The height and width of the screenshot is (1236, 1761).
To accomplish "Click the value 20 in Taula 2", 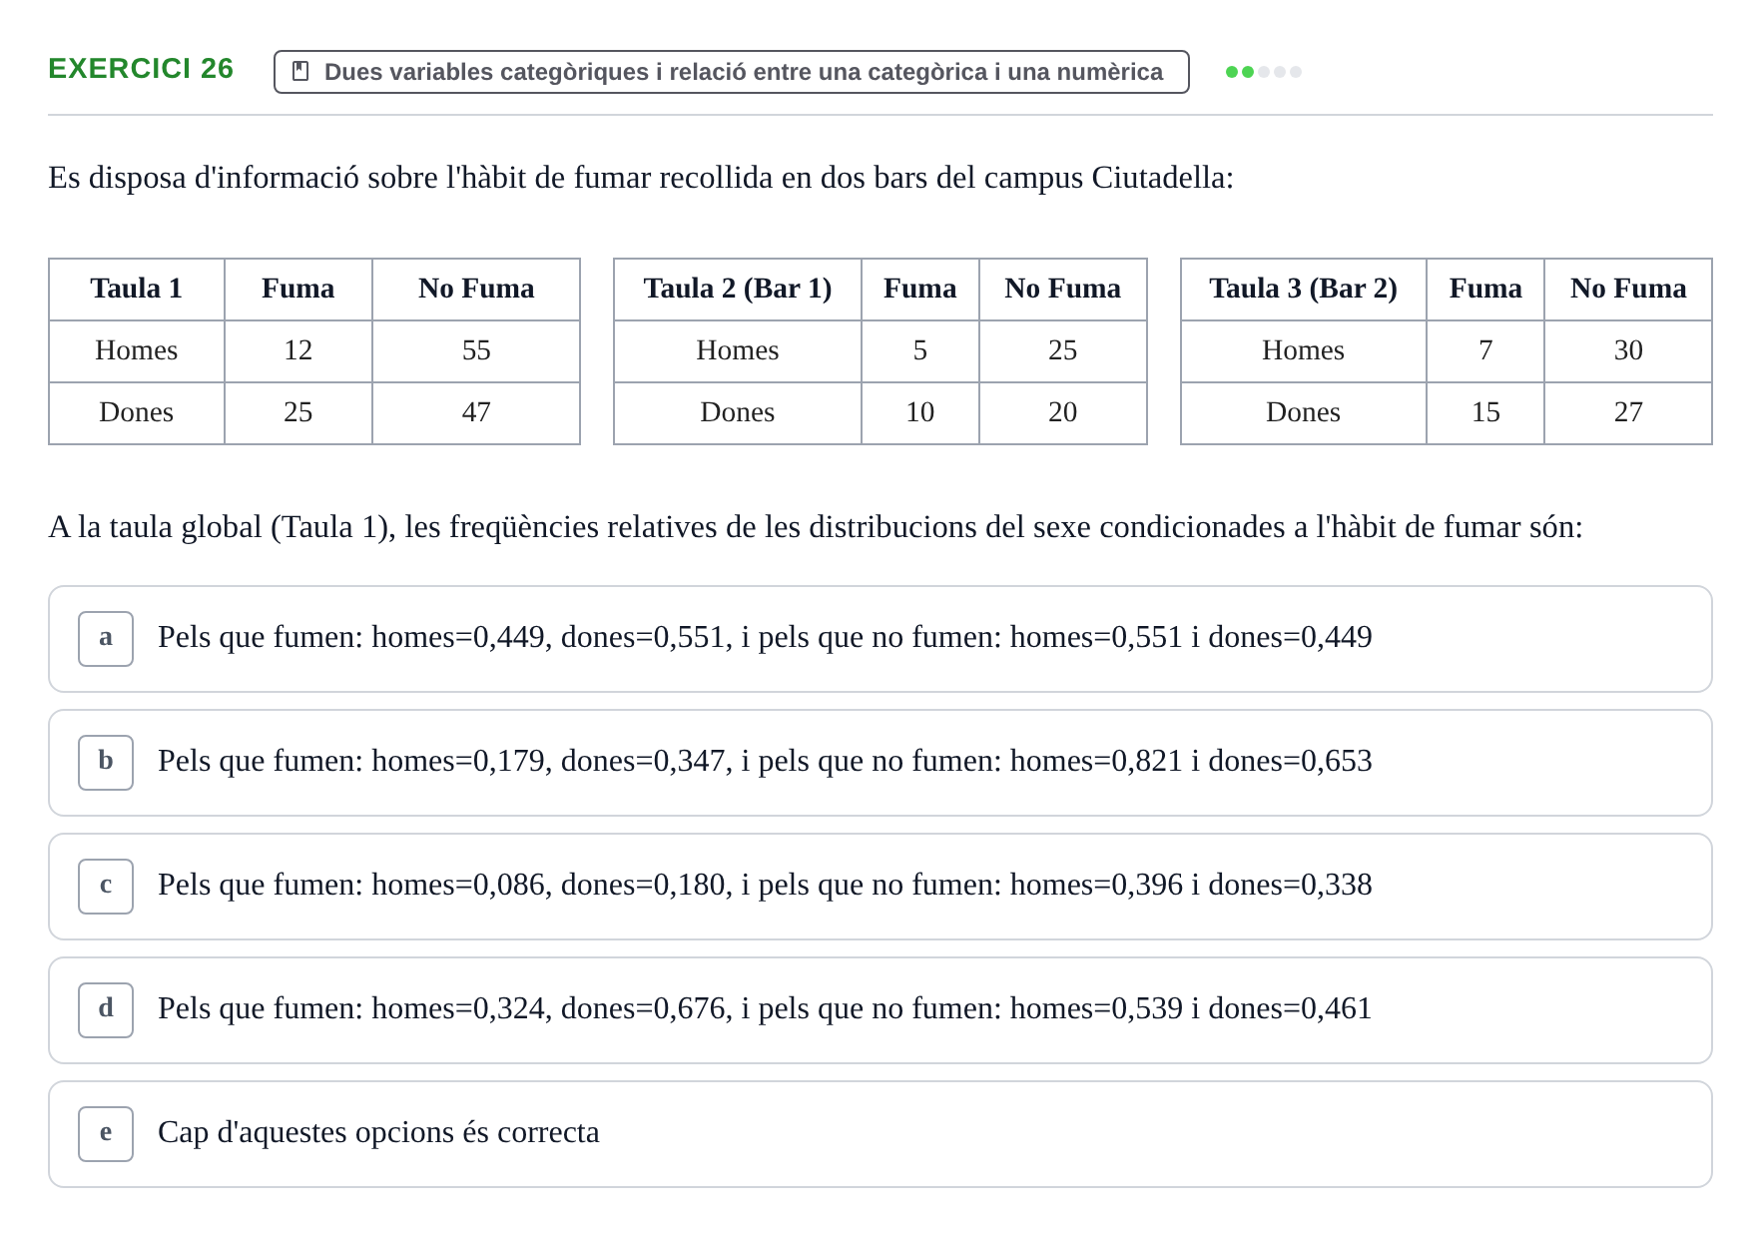I will click(1063, 413).
